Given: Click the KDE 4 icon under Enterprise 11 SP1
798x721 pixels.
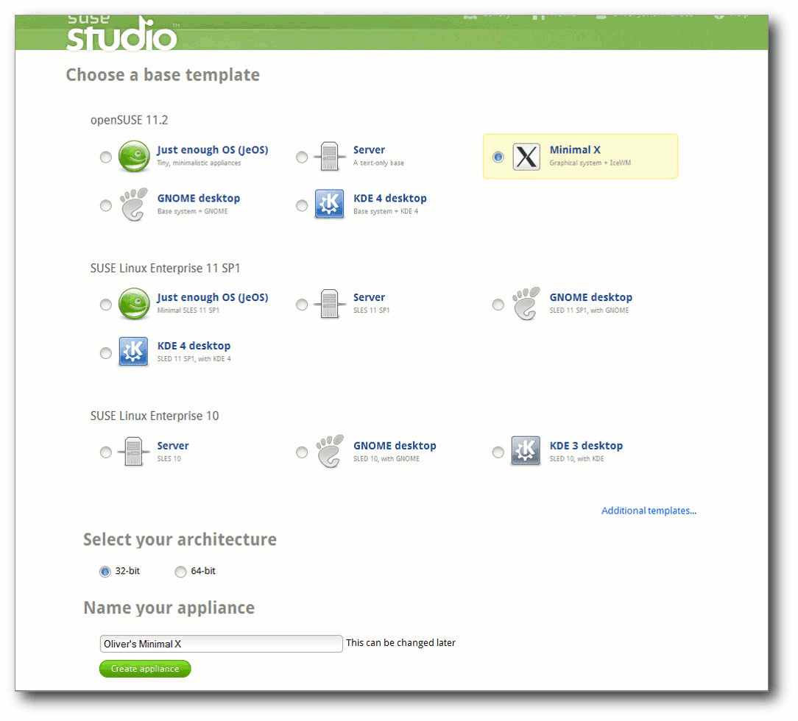Looking at the screenshot, I should (x=133, y=352).
